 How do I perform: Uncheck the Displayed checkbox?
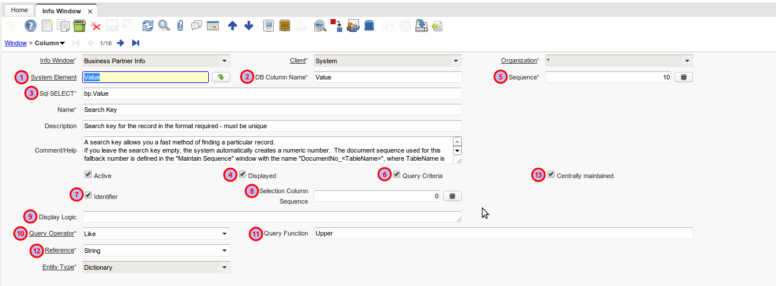pos(243,174)
